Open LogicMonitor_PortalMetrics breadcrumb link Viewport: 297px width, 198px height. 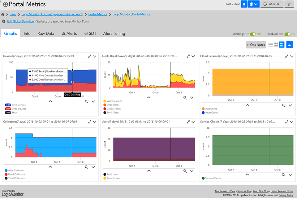[131, 14]
